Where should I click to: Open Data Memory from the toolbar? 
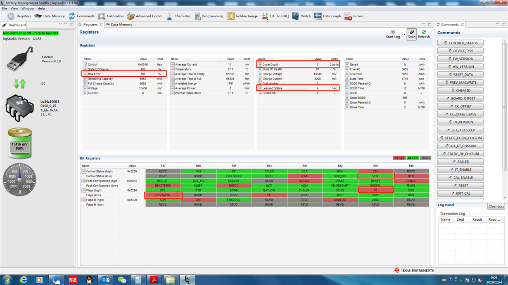tap(50, 16)
